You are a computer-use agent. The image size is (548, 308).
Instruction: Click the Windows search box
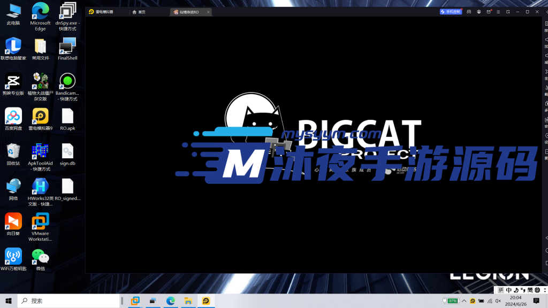70,301
